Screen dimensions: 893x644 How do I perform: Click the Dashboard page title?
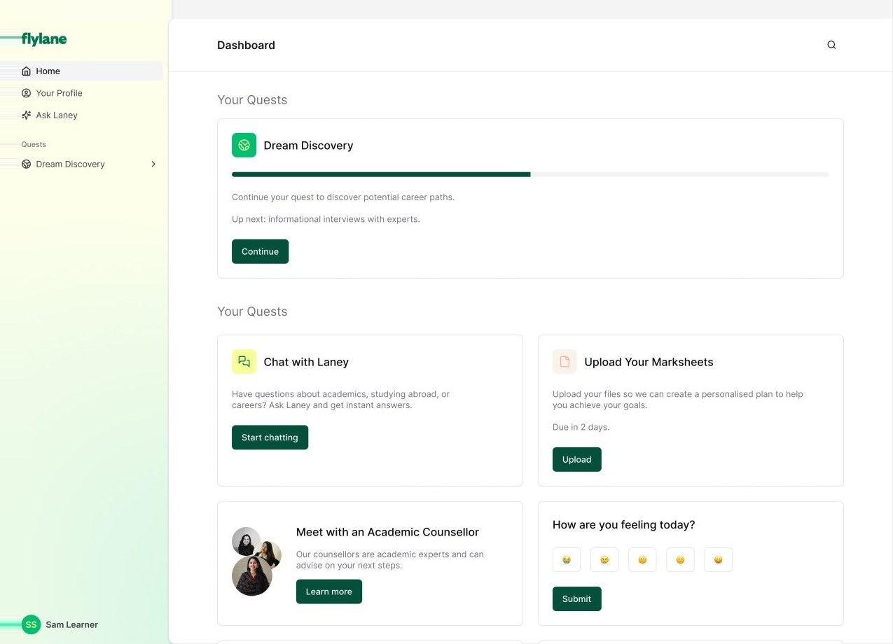(x=246, y=45)
